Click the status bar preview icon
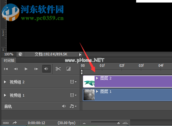The width and height of the screenshot is (172, 126). point(20,54)
